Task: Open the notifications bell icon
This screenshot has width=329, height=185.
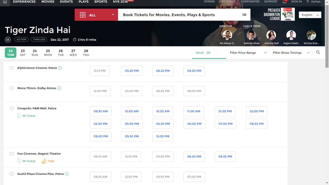Action: tap(285, 2)
